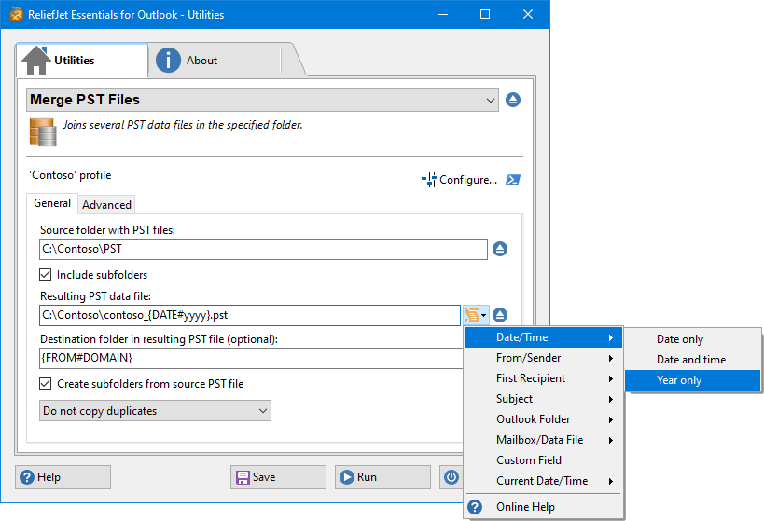Open the Advanced settings tab
This screenshot has width=764, height=521.
(x=106, y=205)
